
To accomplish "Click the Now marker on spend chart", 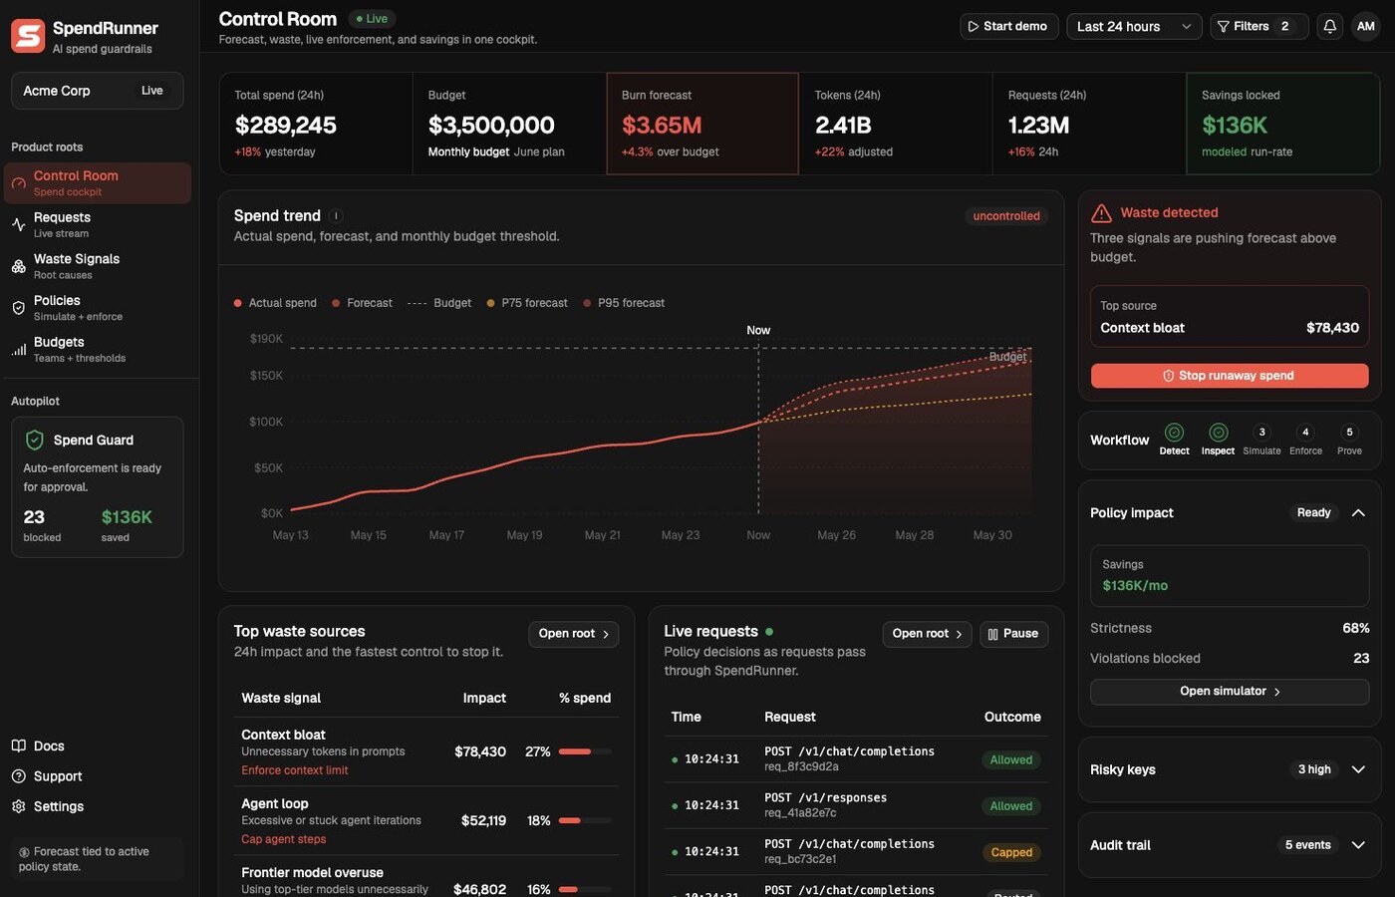I will click(x=758, y=330).
